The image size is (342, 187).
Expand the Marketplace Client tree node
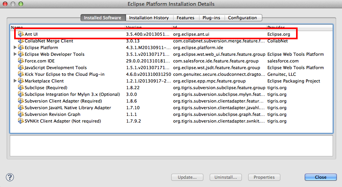coord(15,81)
